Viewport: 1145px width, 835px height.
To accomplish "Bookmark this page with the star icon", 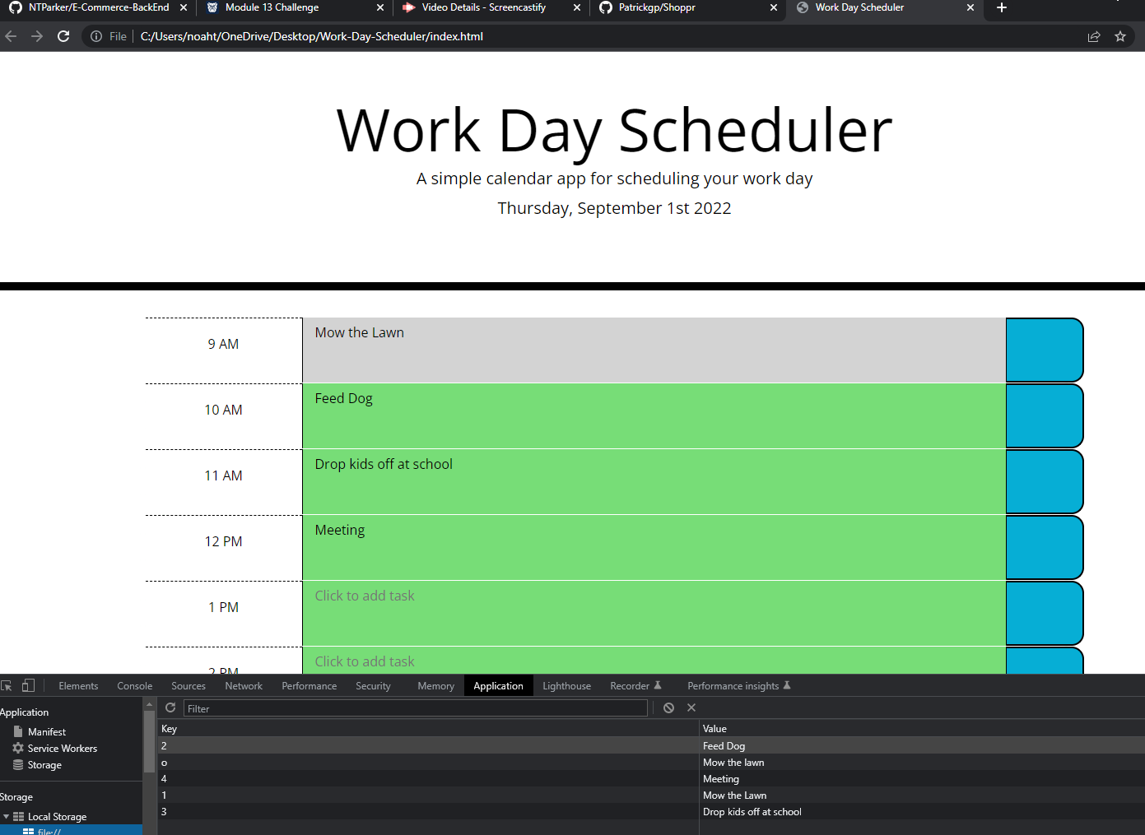I will pos(1120,36).
